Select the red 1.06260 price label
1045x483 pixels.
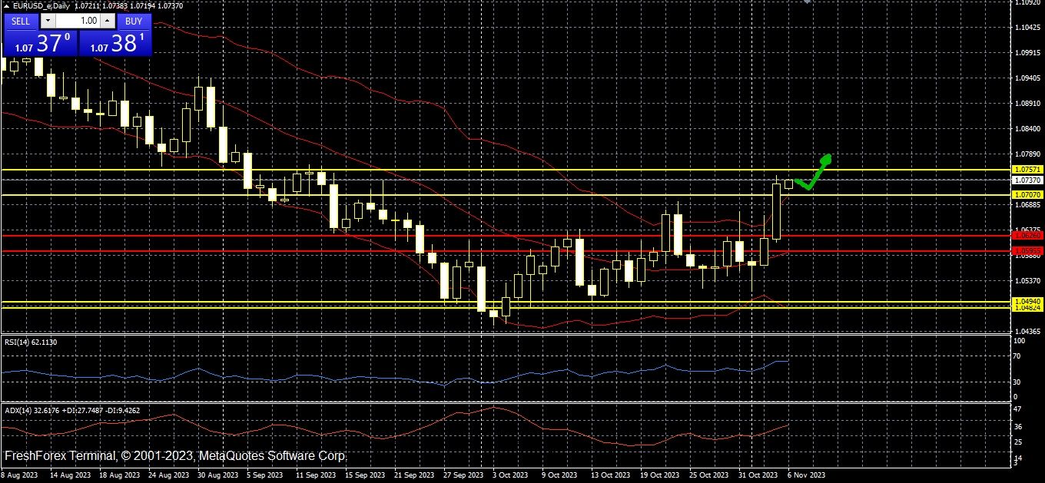click(x=1027, y=235)
